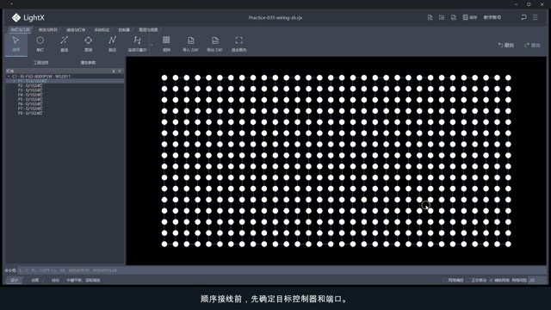Open the last ribbon tab (layers and views)

(x=148, y=30)
